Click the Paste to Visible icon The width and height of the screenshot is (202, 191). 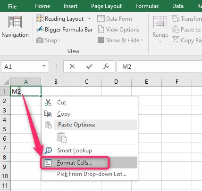(176, 29)
